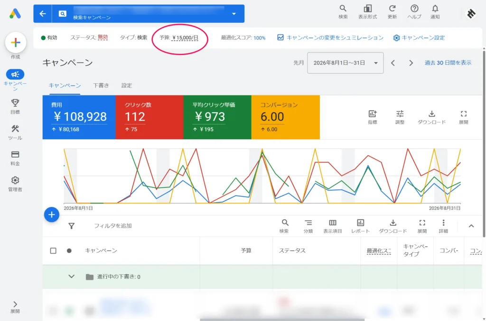Open the 通知 notifications bell

click(435, 12)
